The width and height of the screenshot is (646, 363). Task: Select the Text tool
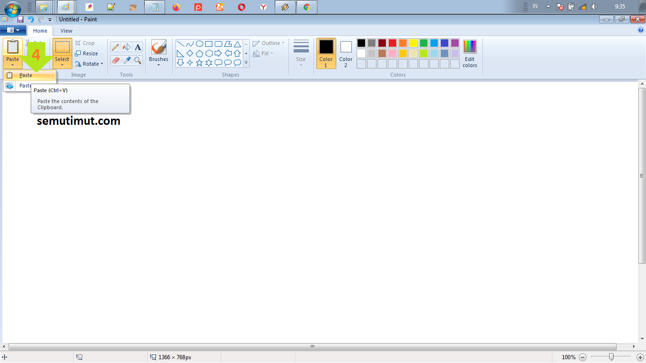tap(138, 47)
